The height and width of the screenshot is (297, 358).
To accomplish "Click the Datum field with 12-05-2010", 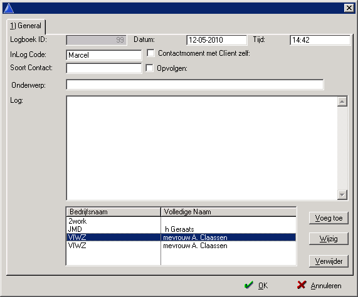I will point(217,40).
